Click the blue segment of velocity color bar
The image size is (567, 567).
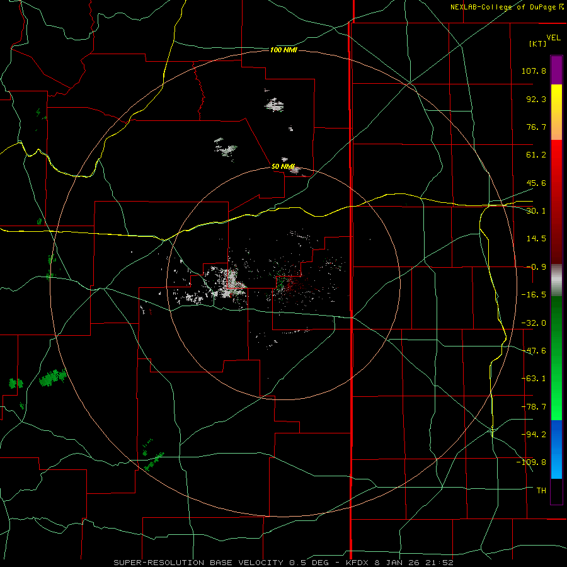coord(556,449)
